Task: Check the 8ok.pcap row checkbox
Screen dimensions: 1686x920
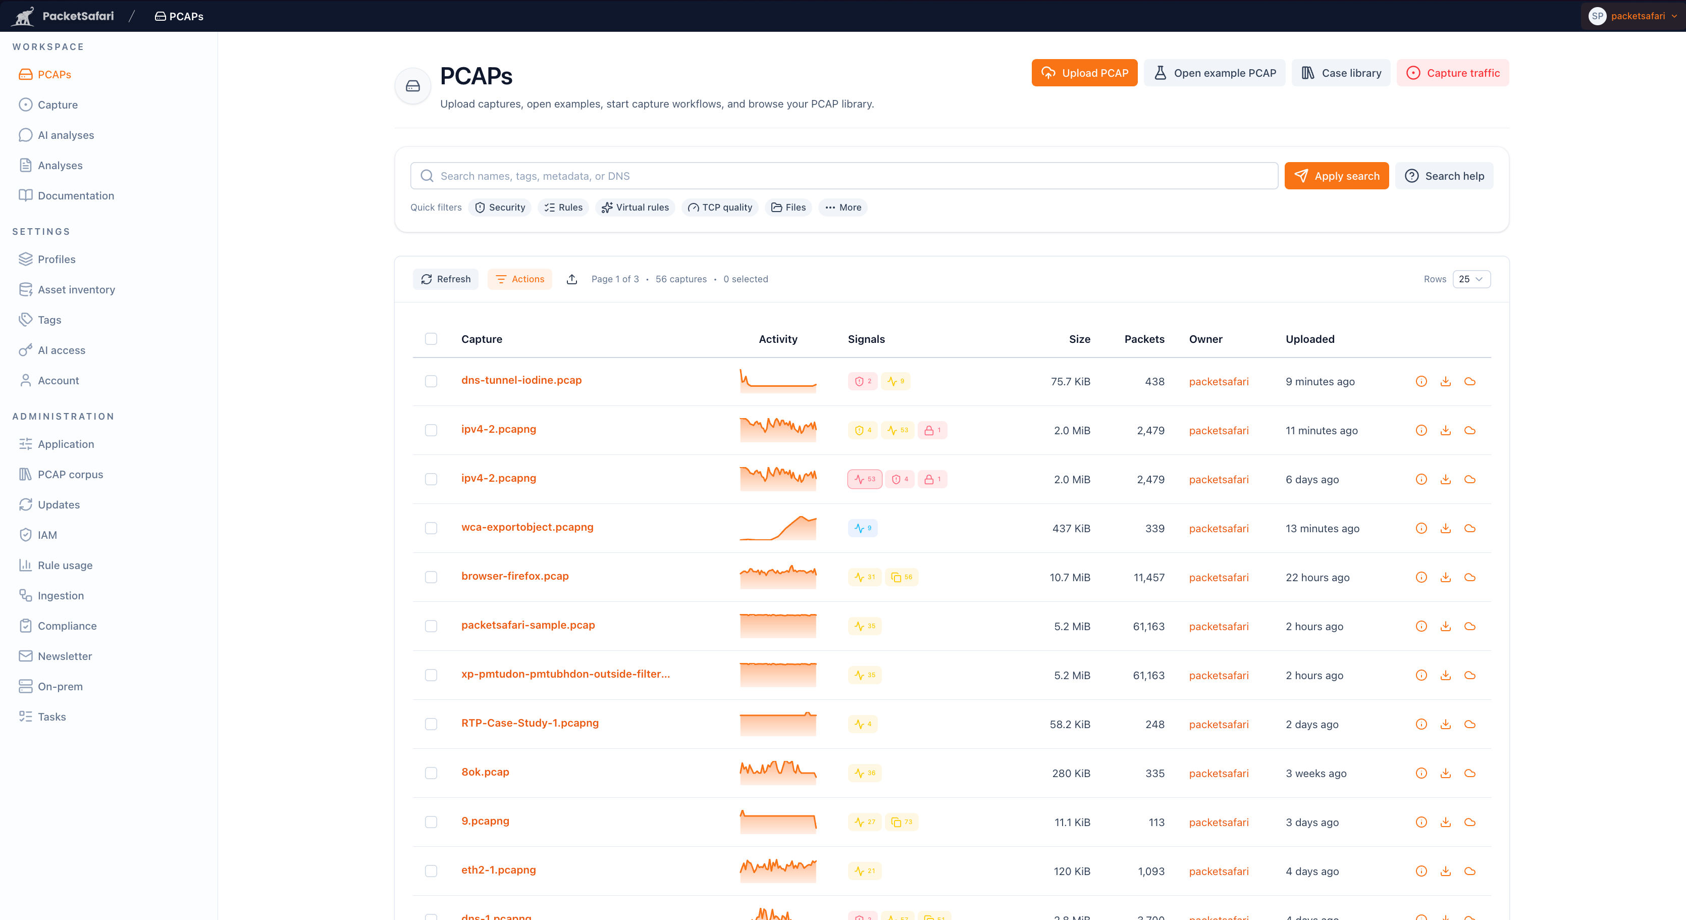Action: point(431,774)
